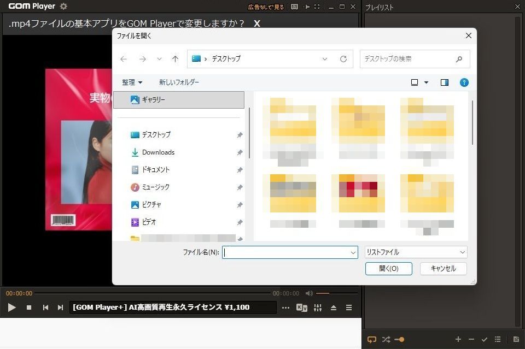525x349 pixels.
Task: Click the help question mark icon
Action: pyautogui.click(x=464, y=82)
